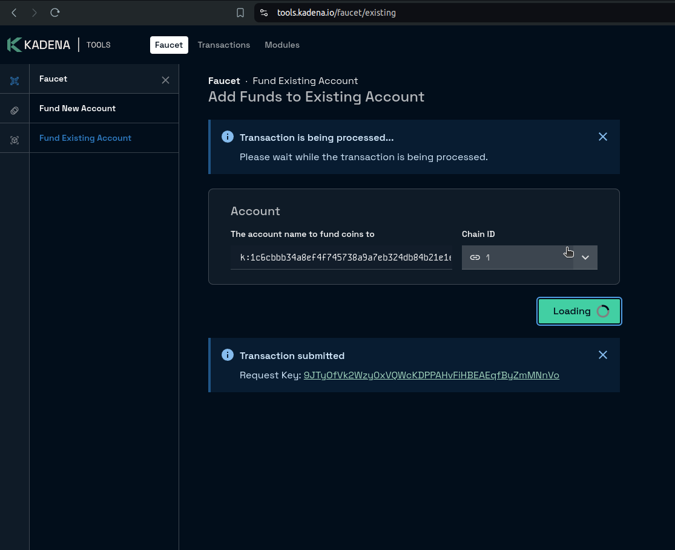
Task: Expand the Chain ID dropdown arrow
Action: tap(585, 257)
